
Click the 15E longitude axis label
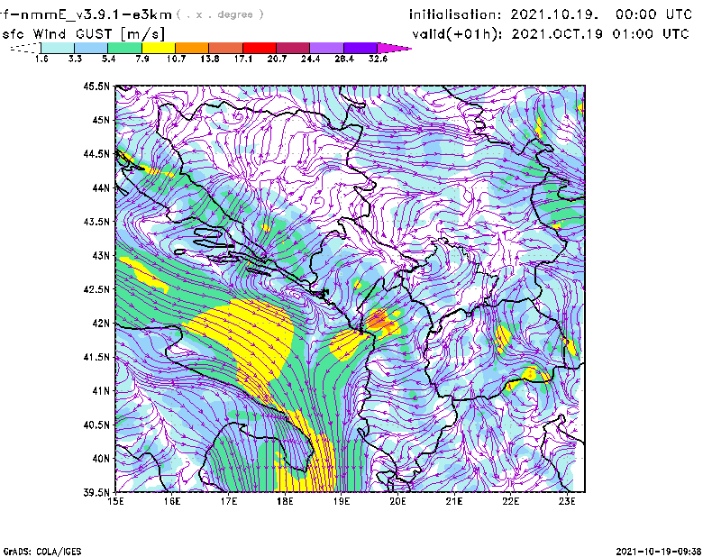(x=115, y=501)
